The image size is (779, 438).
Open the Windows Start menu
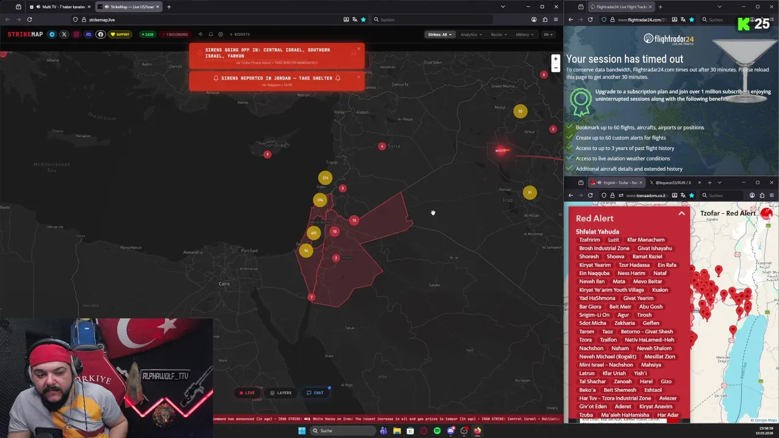pyautogui.click(x=301, y=431)
